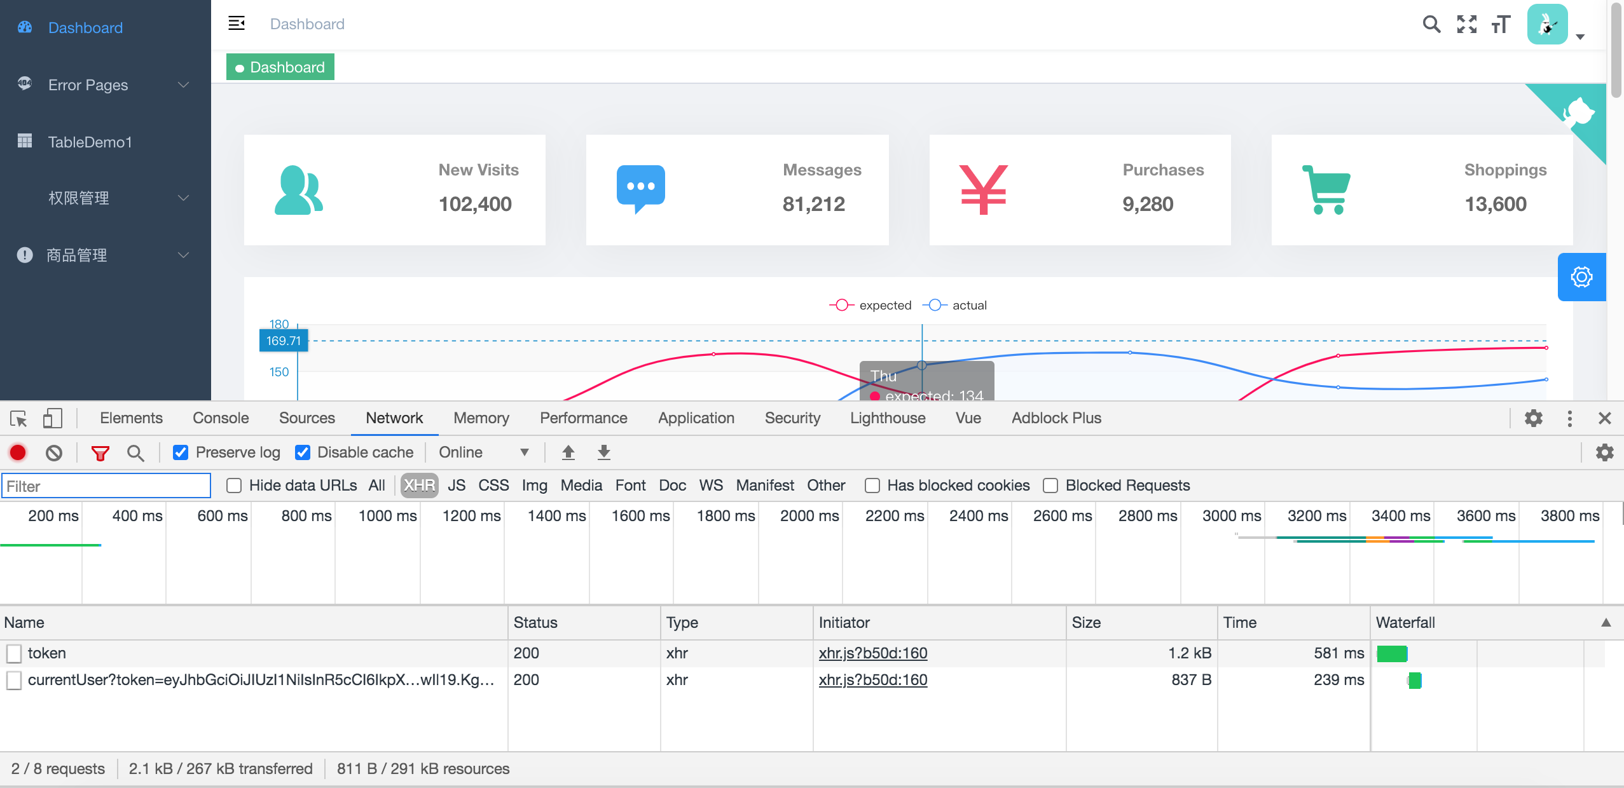Enable Blocked Requests checkbox
The height and width of the screenshot is (788, 1624).
1050,486
